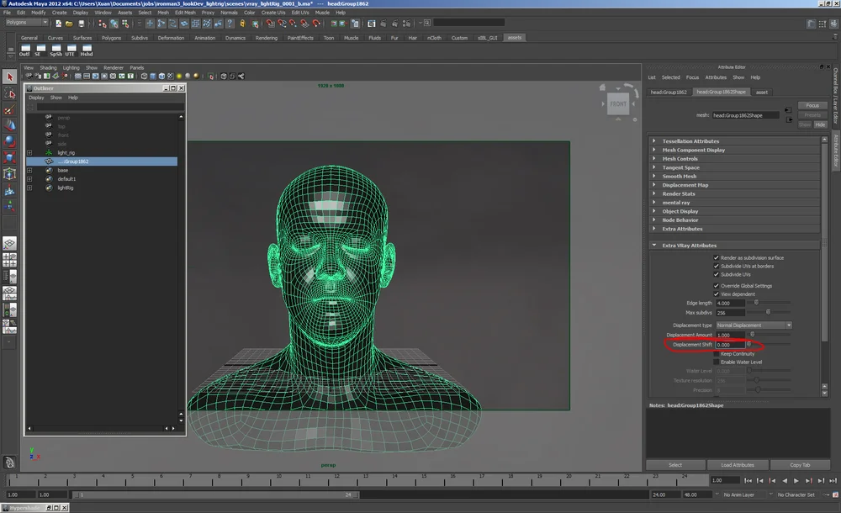The height and width of the screenshot is (513, 841).
Task: Expand the base node in the Outliner tree
Action: (x=29, y=170)
